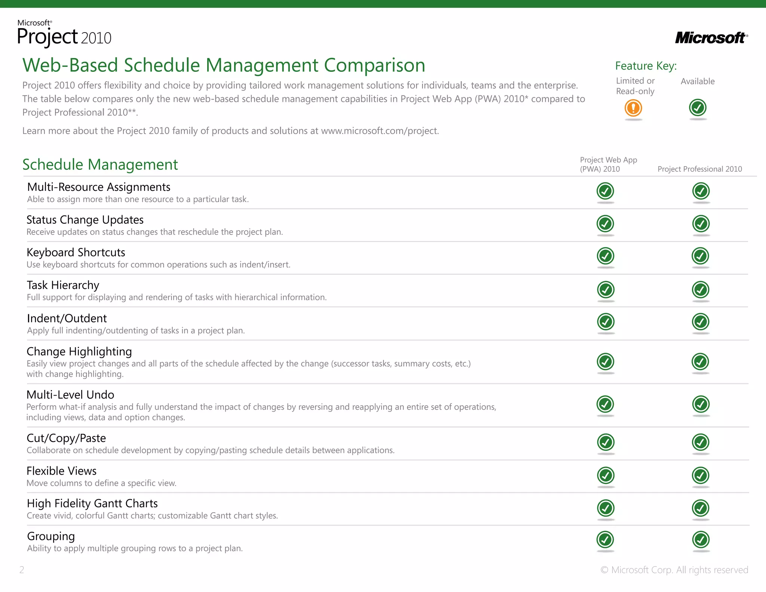Image resolution: width=766 pixels, height=592 pixels.
Task: Click Project Professional checkmark for Status Change Updates
Action: pyautogui.click(x=701, y=224)
